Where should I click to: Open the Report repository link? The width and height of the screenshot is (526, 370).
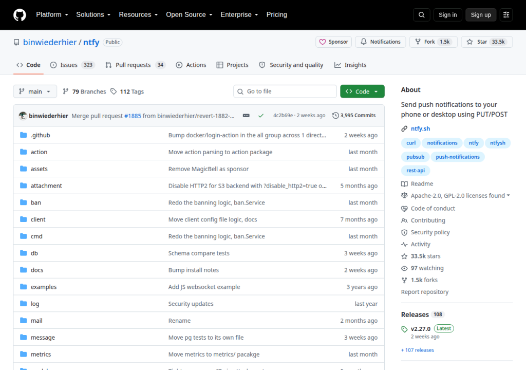coord(425,292)
